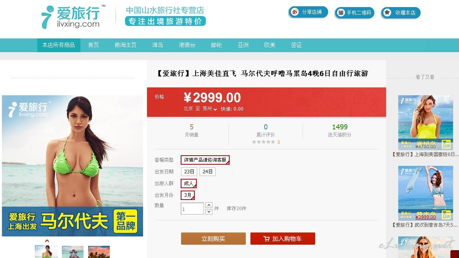The height and width of the screenshot is (258, 459).
Task: Toggle the 3月 departure month option
Action: pyautogui.click(x=188, y=195)
